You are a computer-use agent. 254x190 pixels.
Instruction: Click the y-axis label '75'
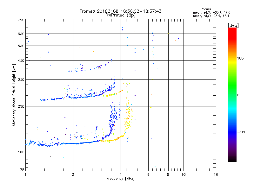22,170
